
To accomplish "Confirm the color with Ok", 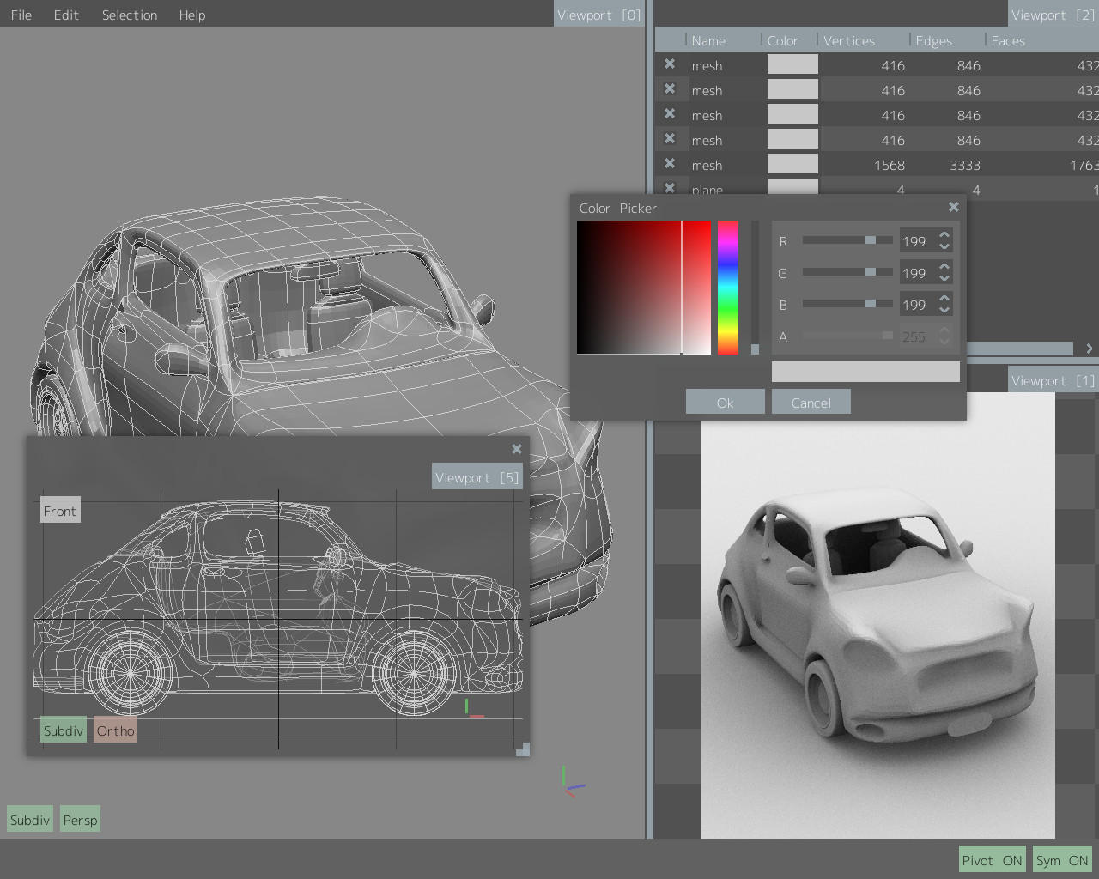I will pos(725,403).
